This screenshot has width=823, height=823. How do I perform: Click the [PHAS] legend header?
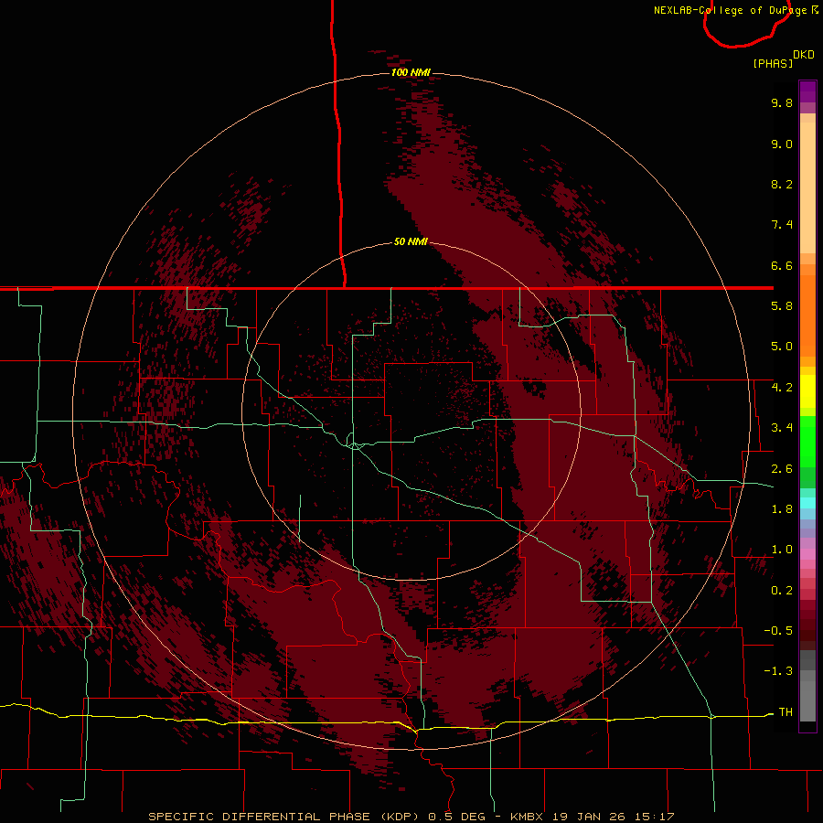click(773, 63)
